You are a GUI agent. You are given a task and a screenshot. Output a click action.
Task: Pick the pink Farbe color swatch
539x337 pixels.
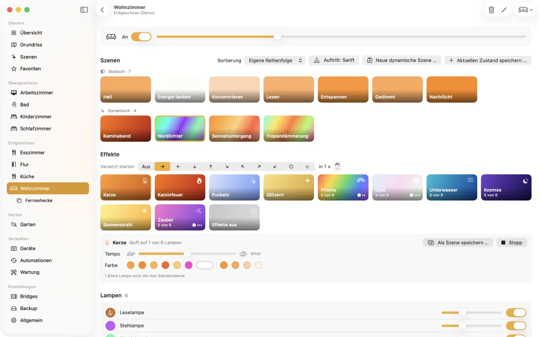[x=189, y=265]
